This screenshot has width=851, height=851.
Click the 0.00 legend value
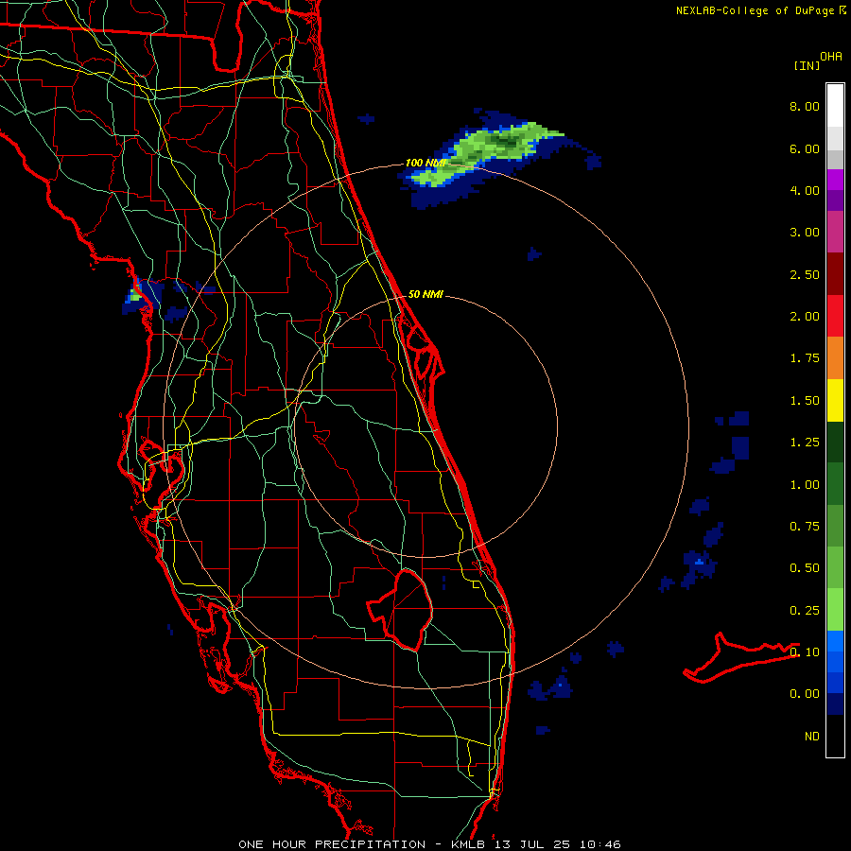(x=805, y=694)
